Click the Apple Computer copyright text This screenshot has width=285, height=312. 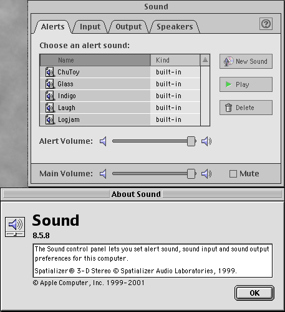point(89,283)
